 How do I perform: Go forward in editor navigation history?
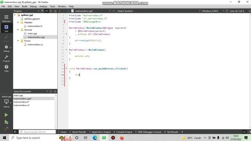(x=64, y=11)
